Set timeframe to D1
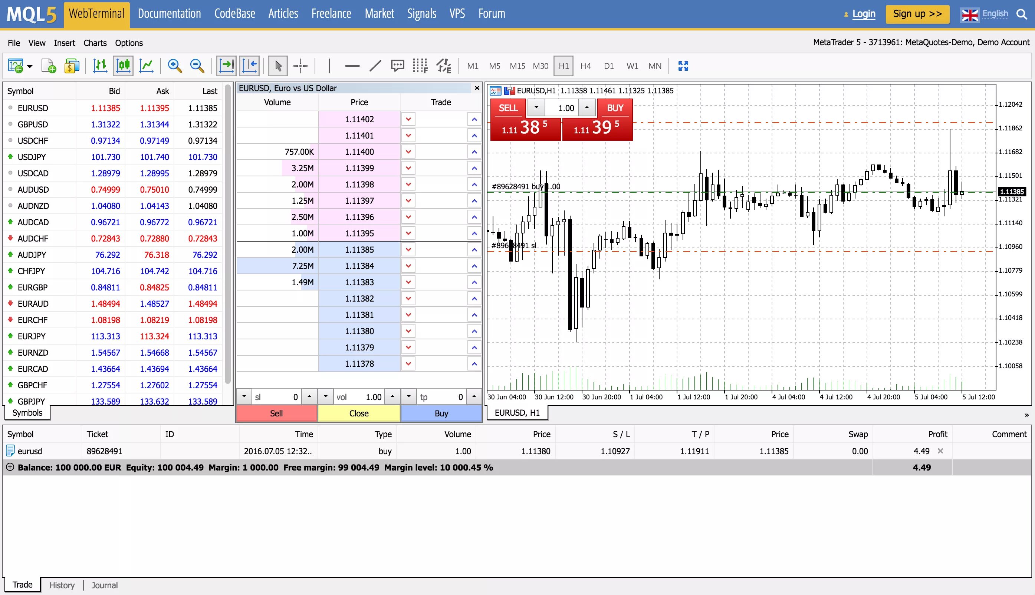Viewport: 1035px width, 595px height. coord(609,66)
